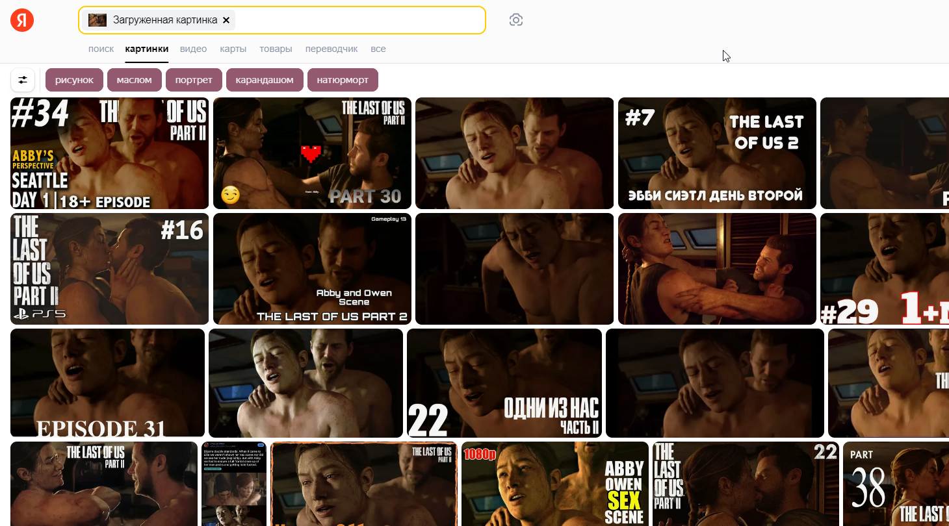Apply the маслом suggestion chip

(135, 80)
